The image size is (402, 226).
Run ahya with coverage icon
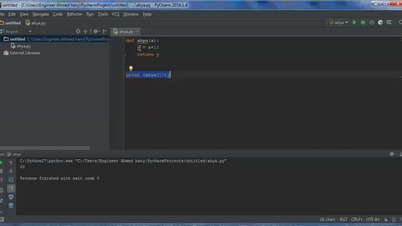[x=371, y=23]
